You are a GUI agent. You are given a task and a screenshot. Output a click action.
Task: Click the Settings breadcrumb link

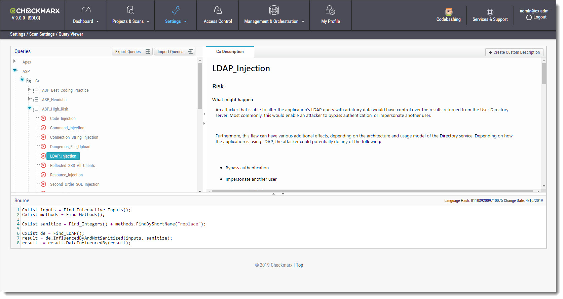point(17,34)
